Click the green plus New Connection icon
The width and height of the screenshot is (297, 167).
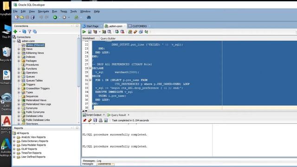(15, 32)
